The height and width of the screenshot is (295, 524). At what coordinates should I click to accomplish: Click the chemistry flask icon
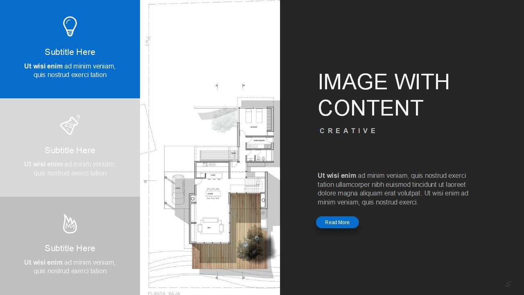coord(70,125)
